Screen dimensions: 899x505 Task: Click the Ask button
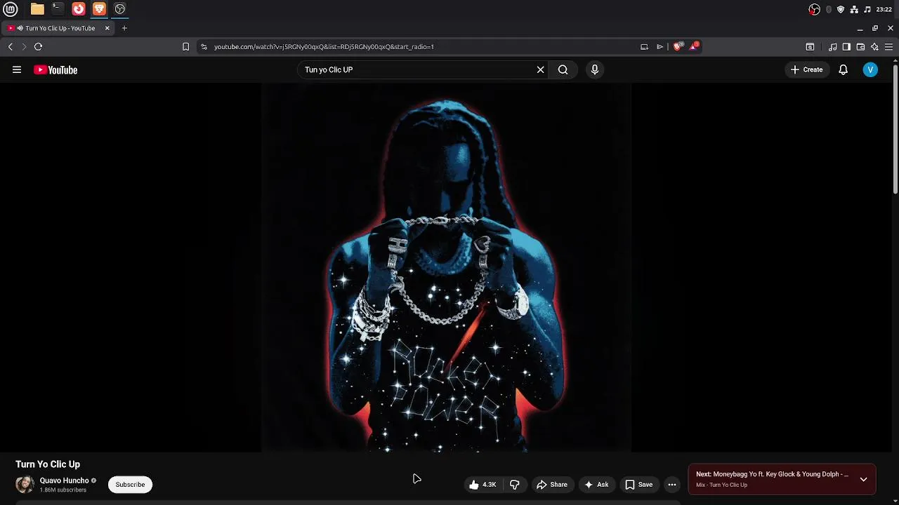596,485
